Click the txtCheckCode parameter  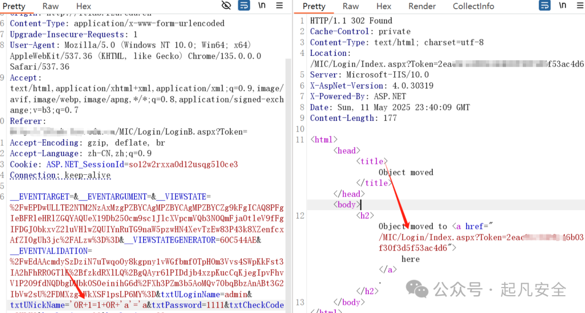pos(256,305)
